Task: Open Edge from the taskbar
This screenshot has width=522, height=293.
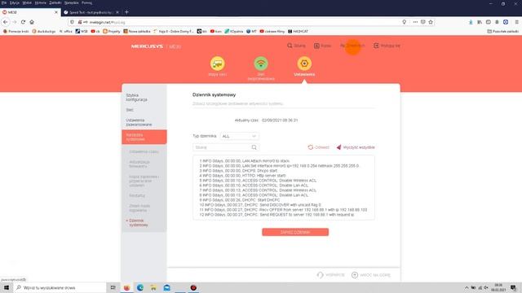Action: point(139,287)
